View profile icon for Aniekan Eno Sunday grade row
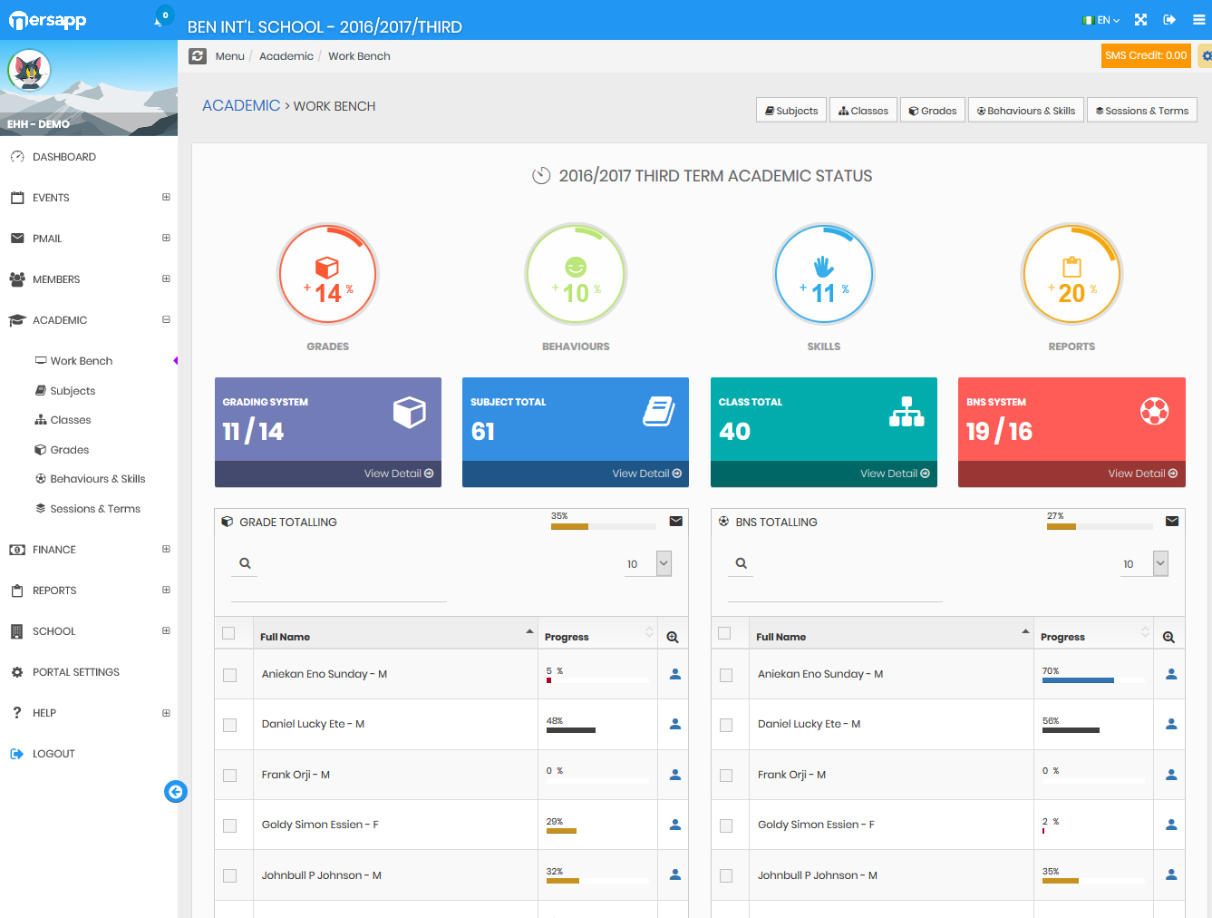 [674, 674]
